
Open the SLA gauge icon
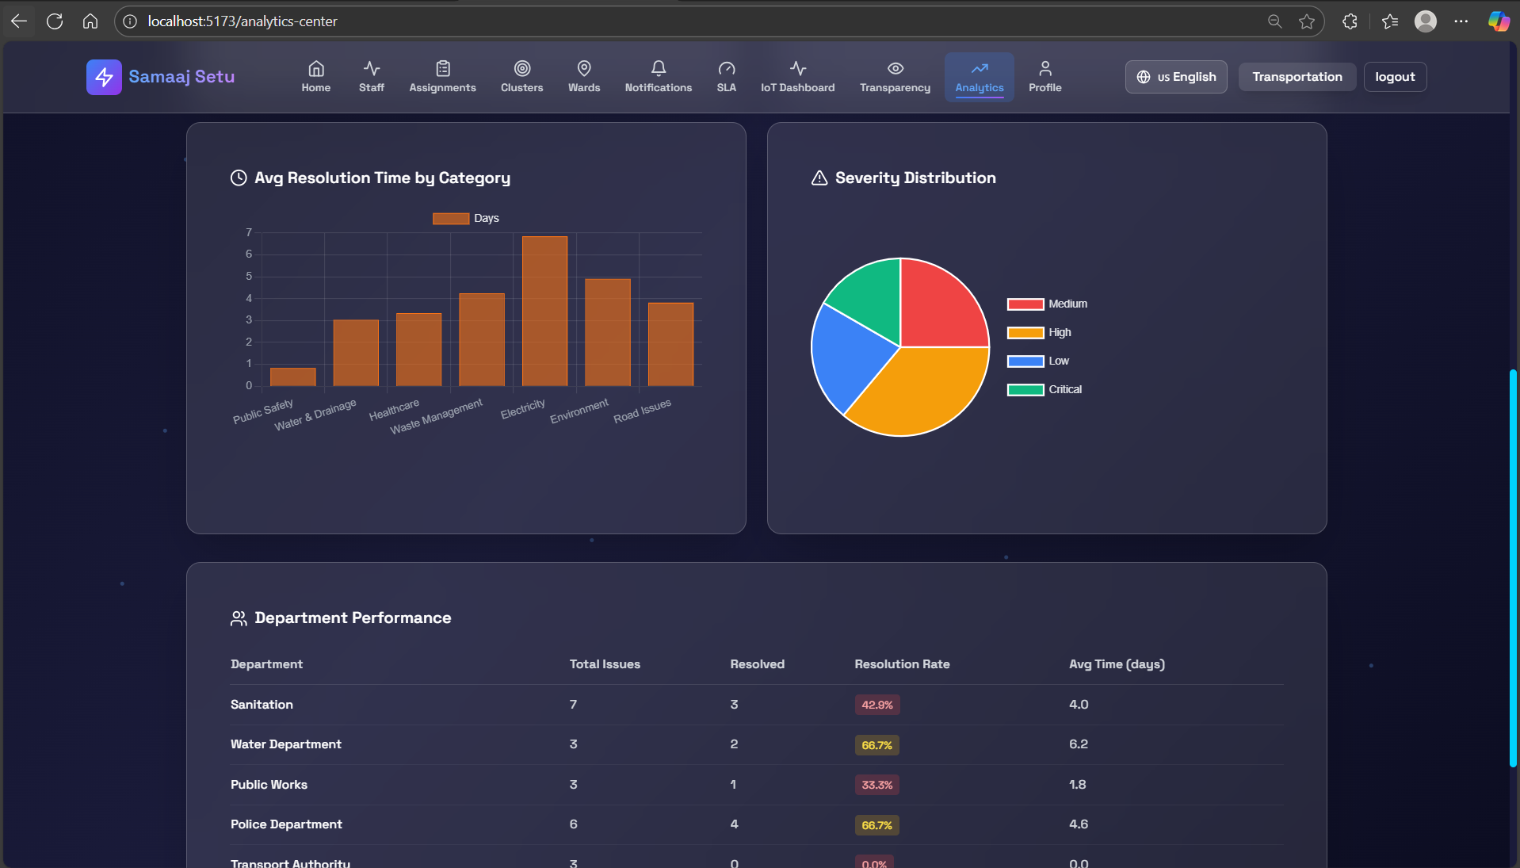(x=726, y=68)
